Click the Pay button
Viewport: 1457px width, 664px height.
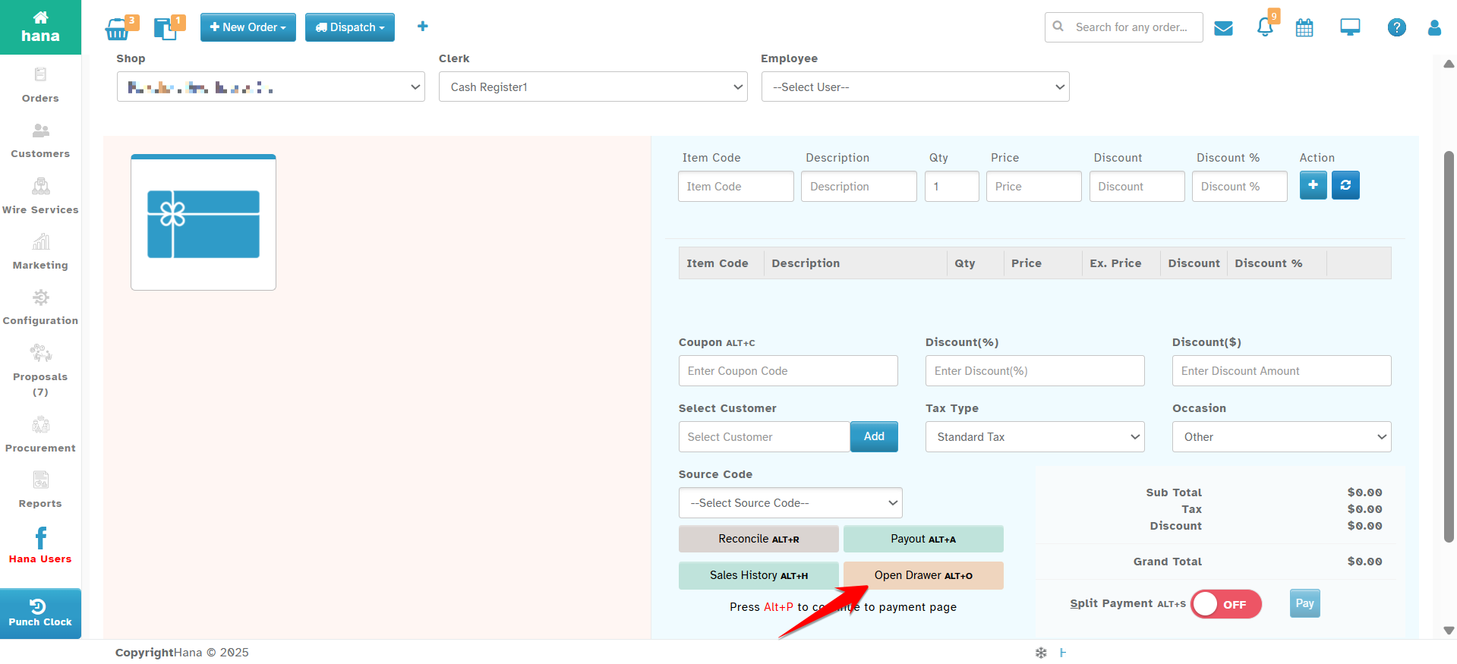tap(1304, 603)
